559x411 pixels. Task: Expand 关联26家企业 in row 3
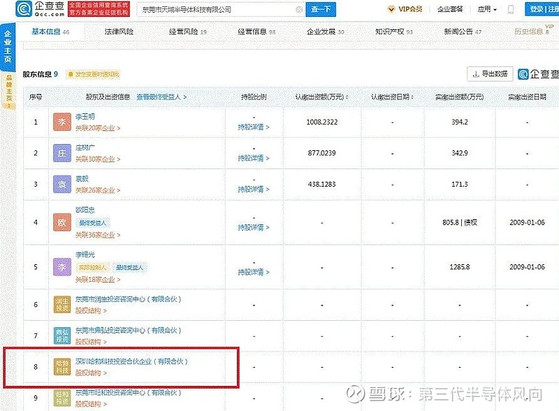(x=98, y=190)
